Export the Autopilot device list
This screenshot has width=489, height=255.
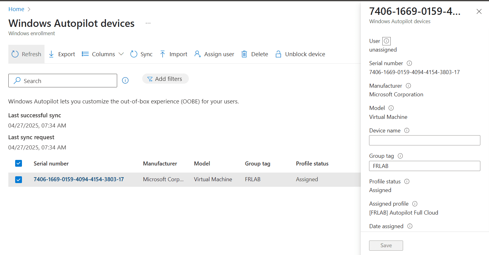click(62, 54)
